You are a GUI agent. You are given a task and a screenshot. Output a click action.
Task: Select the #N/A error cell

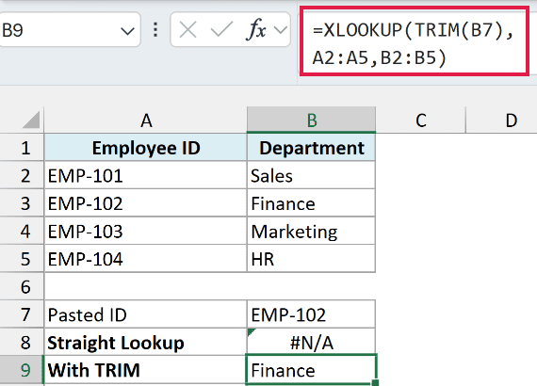point(311,342)
